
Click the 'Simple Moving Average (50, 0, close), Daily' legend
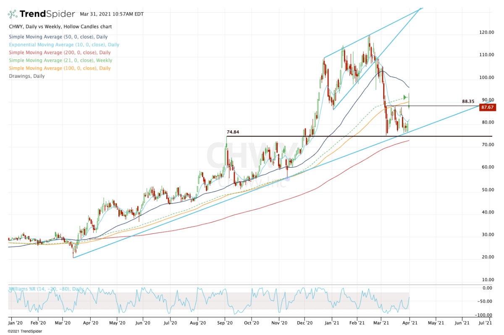point(58,37)
